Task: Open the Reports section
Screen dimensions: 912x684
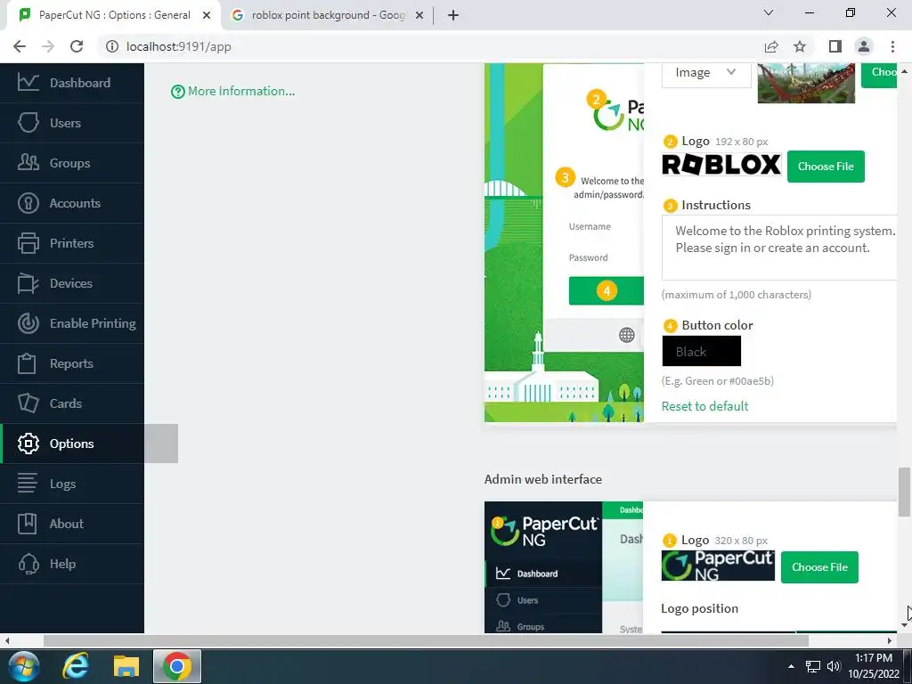Action: tap(72, 363)
